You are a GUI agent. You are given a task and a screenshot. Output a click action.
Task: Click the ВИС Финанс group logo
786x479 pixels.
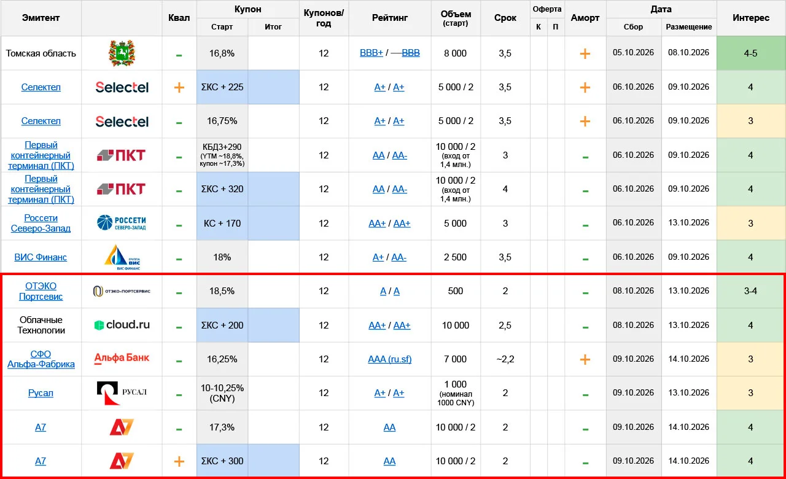pos(122,257)
